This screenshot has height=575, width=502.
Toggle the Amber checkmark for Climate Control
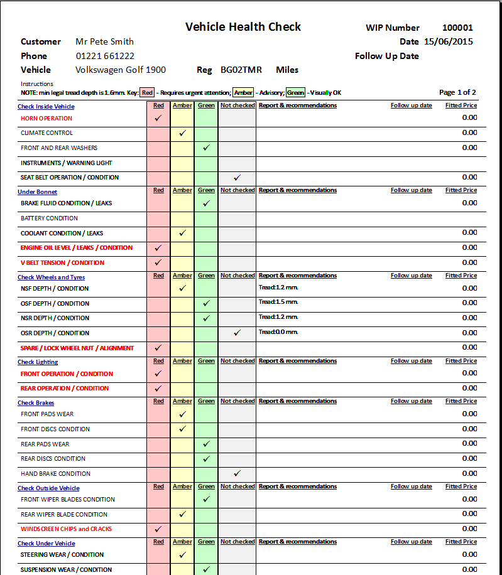(x=182, y=133)
